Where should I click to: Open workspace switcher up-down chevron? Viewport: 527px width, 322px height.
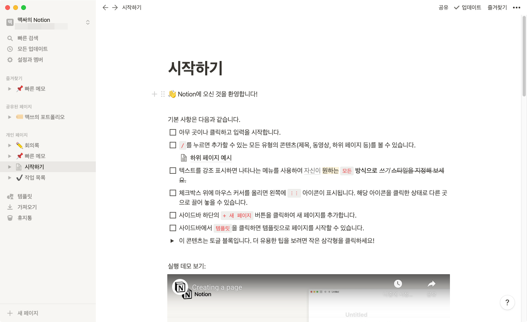point(88,23)
